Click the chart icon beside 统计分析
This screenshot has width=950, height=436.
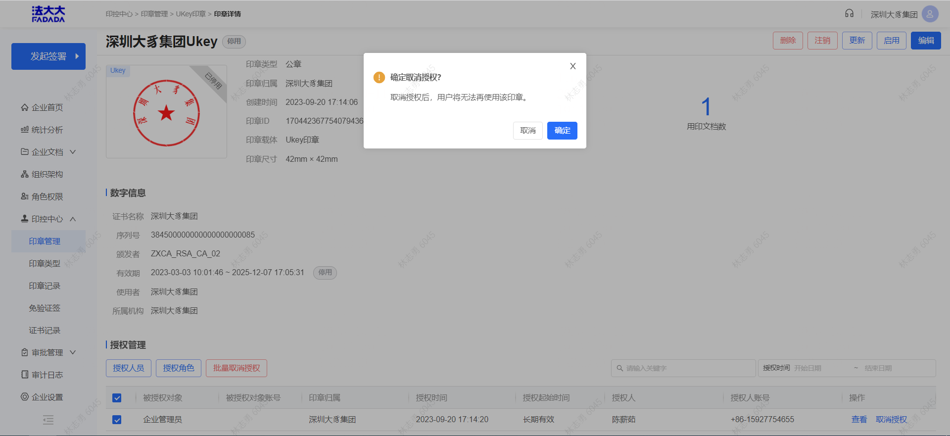[25, 129]
